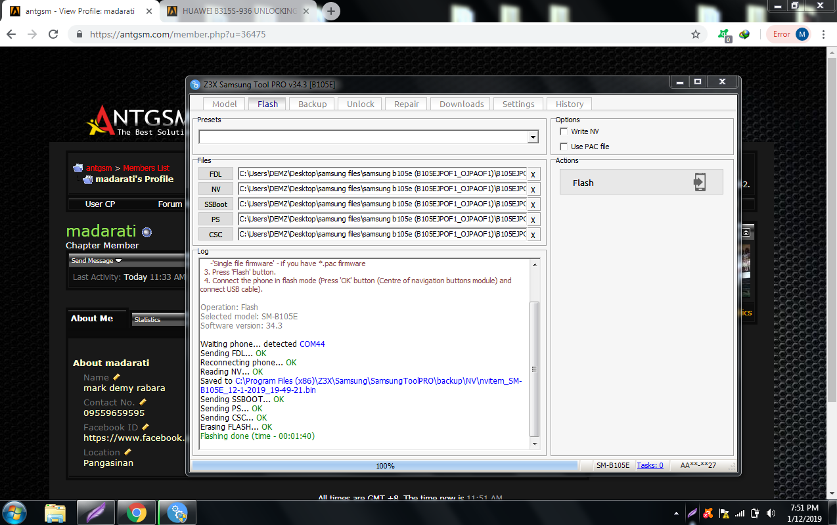The image size is (837, 525).
Task: Click the Avast antivirus tray icon
Action: [708, 513]
